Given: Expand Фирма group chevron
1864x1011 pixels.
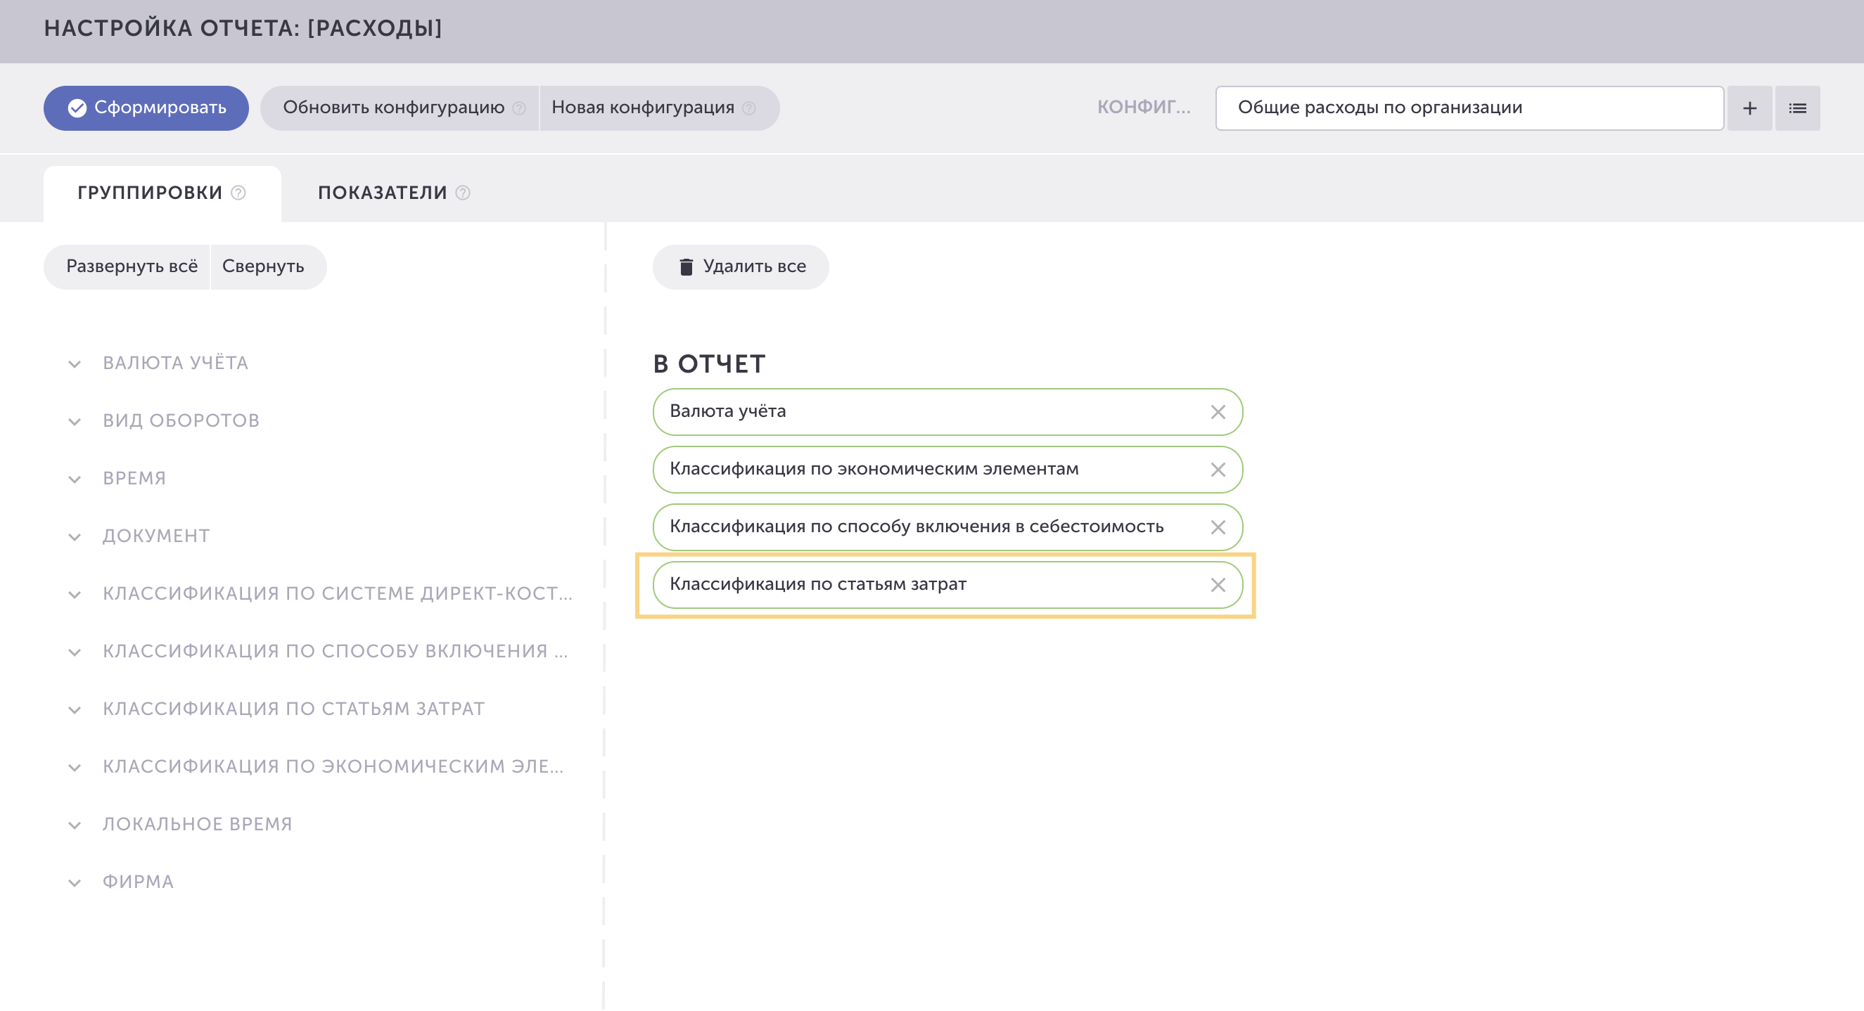Looking at the screenshot, I should (74, 883).
